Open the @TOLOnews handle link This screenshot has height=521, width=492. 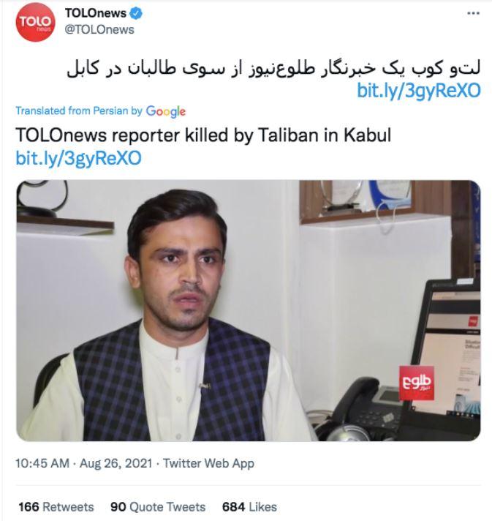click(99, 29)
